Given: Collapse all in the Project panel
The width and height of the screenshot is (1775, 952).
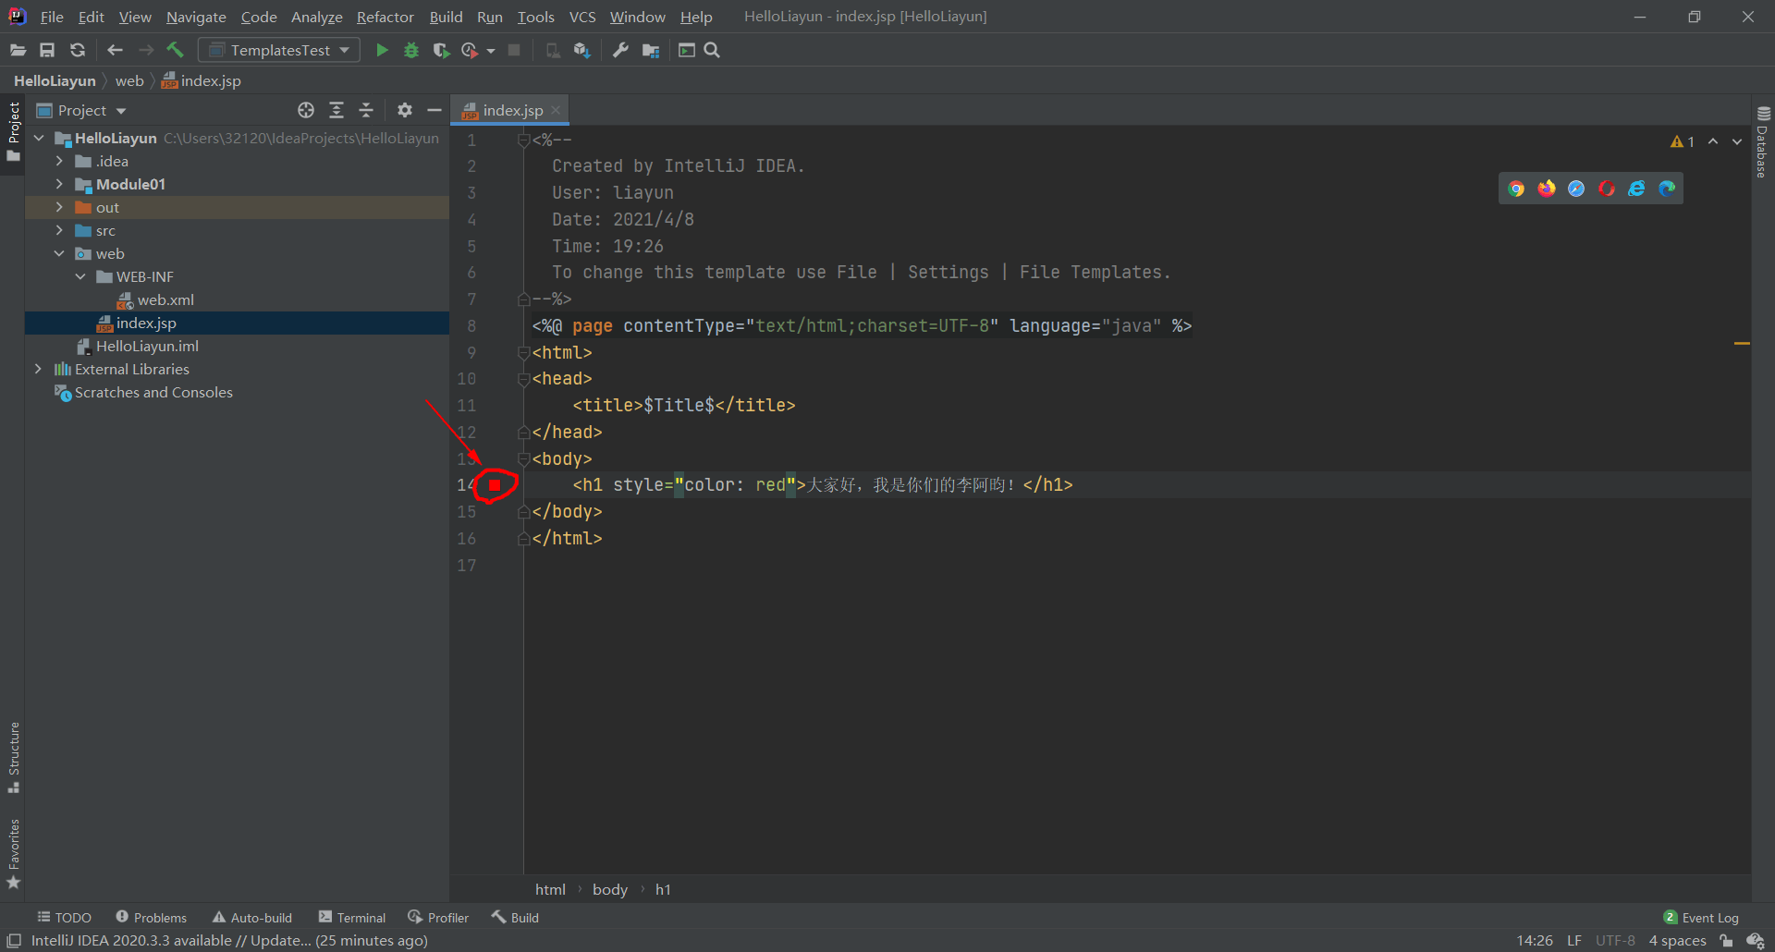Looking at the screenshot, I should (x=366, y=110).
